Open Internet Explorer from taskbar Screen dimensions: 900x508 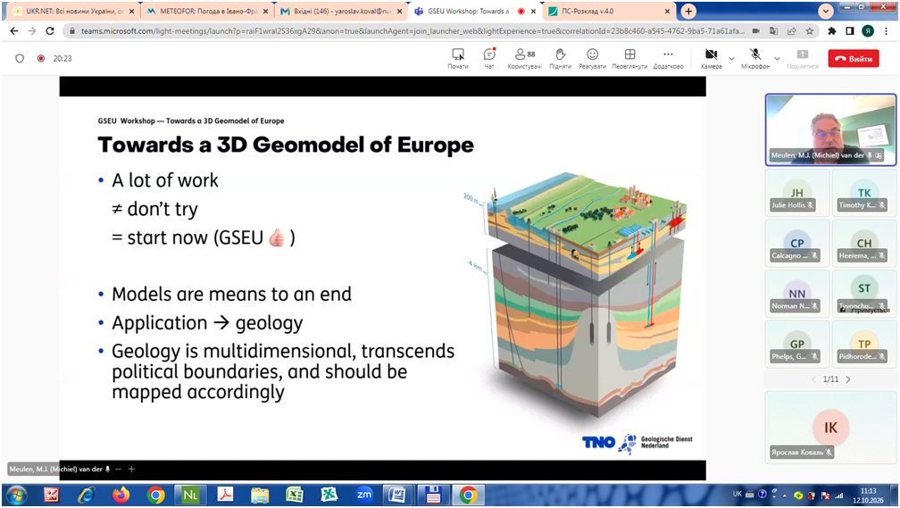point(86,495)
